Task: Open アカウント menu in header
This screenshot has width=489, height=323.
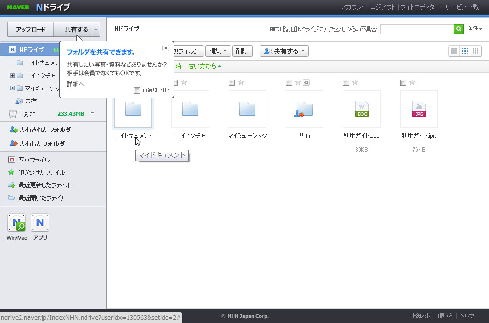Action: pyautogui.click(x=352, y=7)
